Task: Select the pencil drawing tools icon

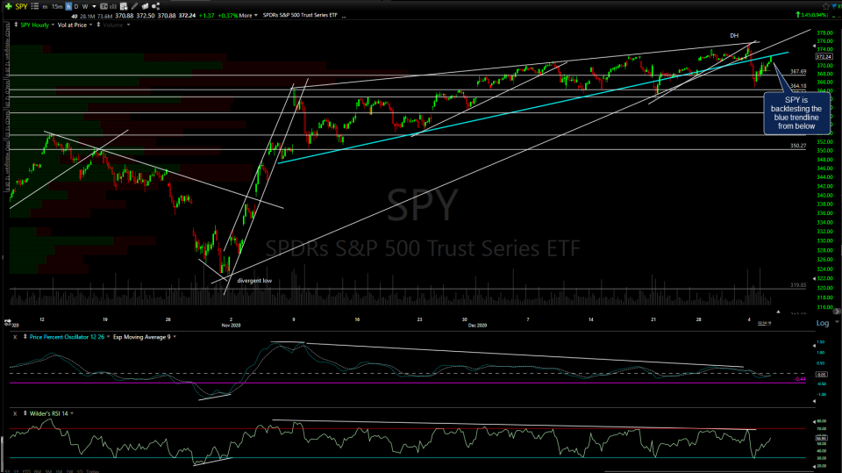Action: click(x=134, y=6)
